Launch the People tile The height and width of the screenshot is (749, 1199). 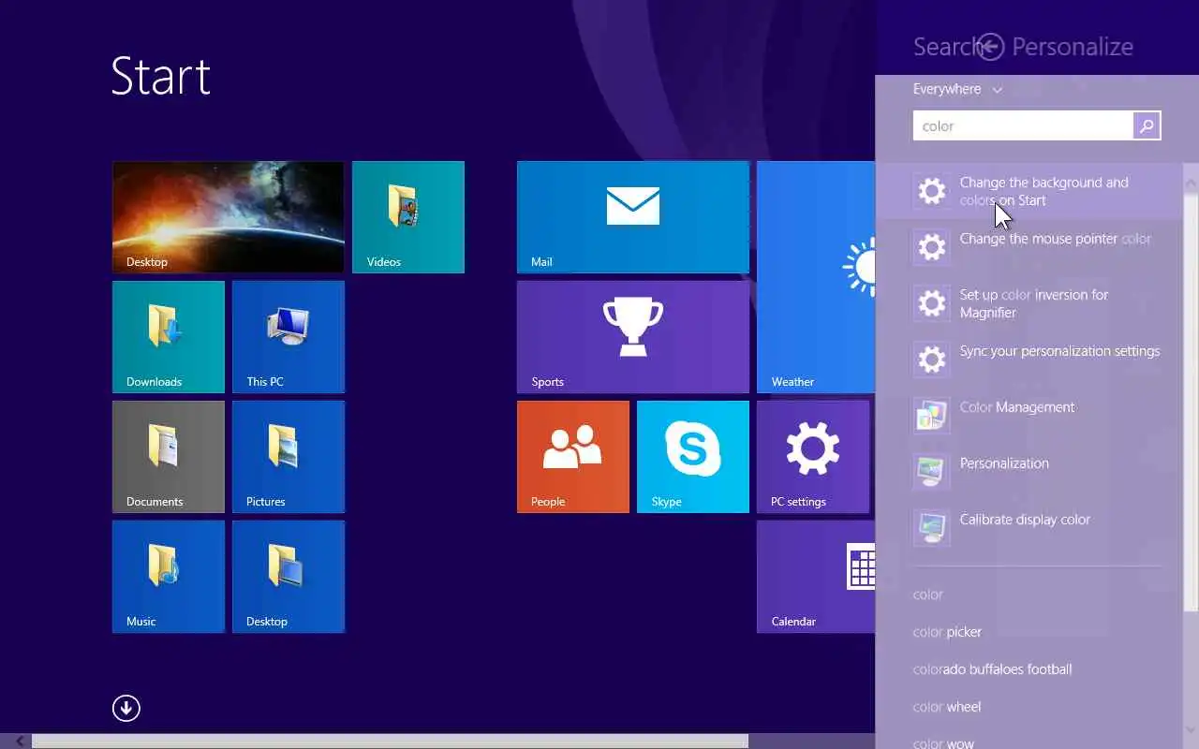pos(573,457)
